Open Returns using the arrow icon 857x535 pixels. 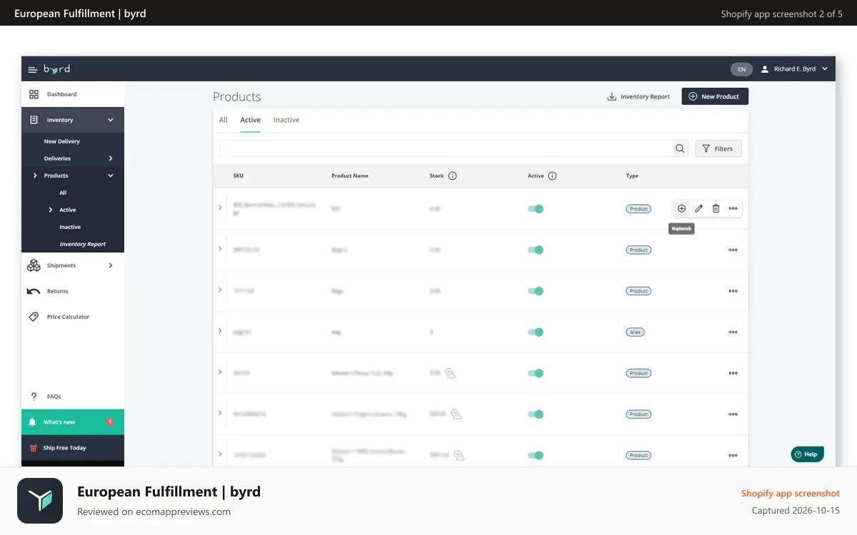point(34,291)
